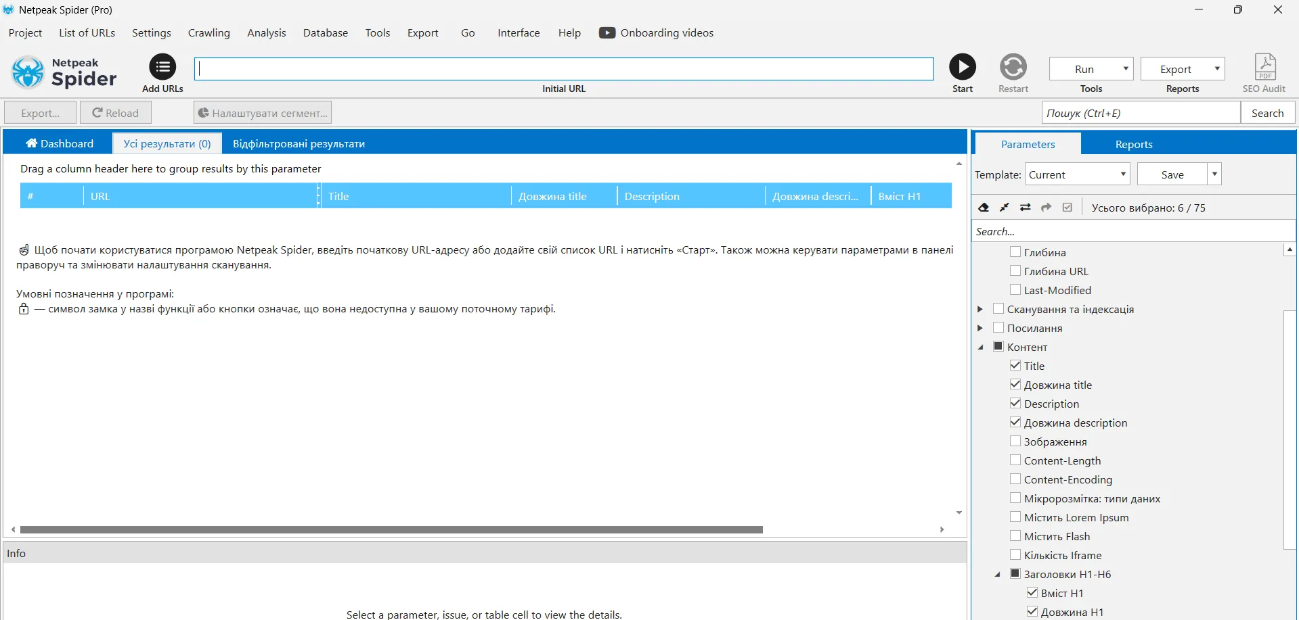Image resolution: width=1299 pixels, height=620 pixels.
Task: Uncheck the Title parameter
Action: tap(1015, 365)
